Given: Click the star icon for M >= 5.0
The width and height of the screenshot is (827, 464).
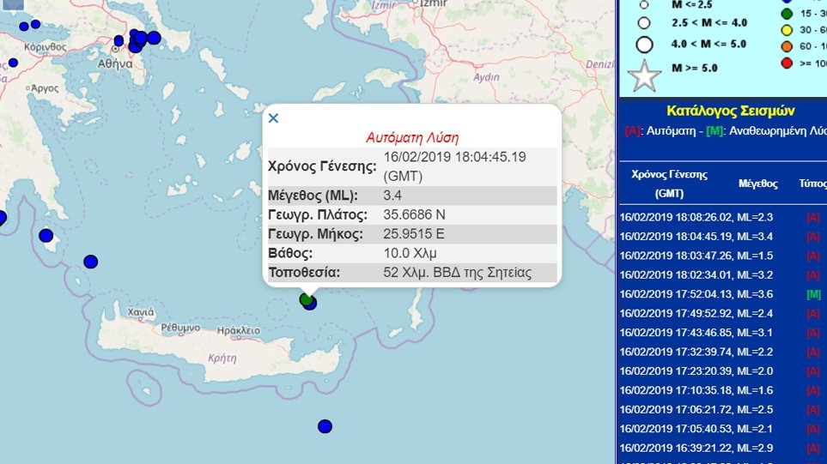Looking at the screenshot, I should coord(645,76).
